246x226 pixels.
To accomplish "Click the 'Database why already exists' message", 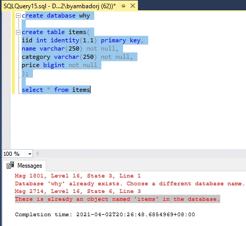I will (x=130, y=184).
